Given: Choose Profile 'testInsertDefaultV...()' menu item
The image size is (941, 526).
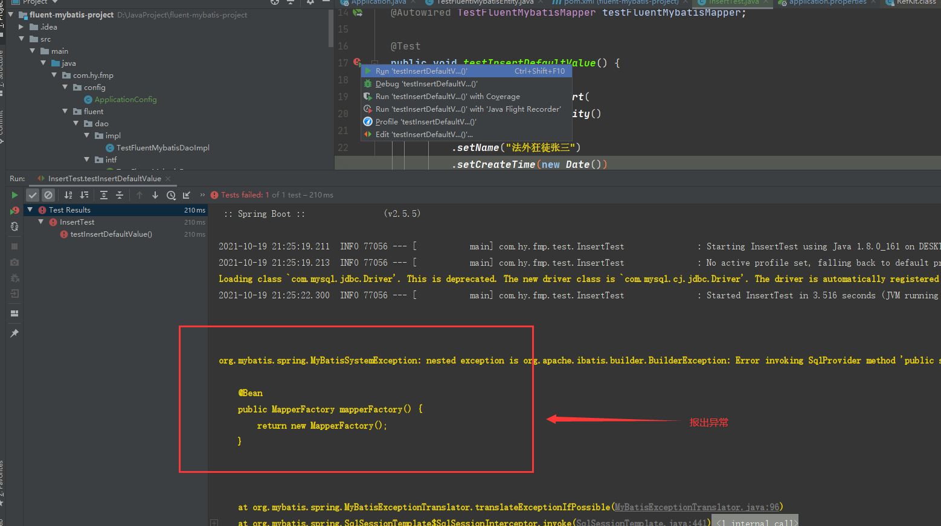Looking at the screenshot, I should pyautogui.click(x=466, y=122).
